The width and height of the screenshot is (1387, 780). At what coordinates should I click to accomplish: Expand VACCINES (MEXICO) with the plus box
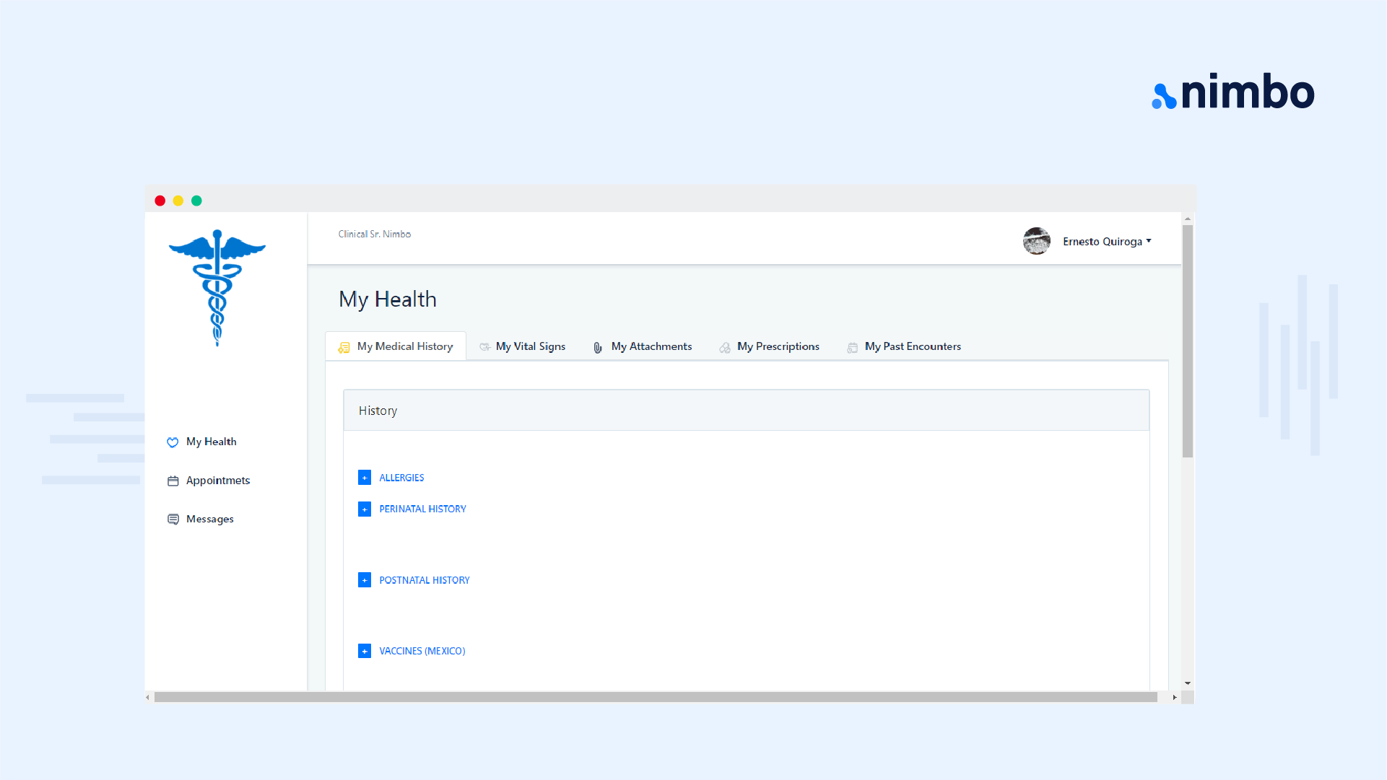click(365, 651)
